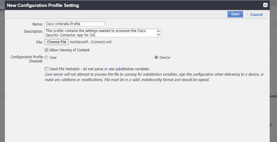The height and width of the screenshot is (142, 277).
Task: Click the Allow Viewing of Content label text
Action: click(70, 50)
